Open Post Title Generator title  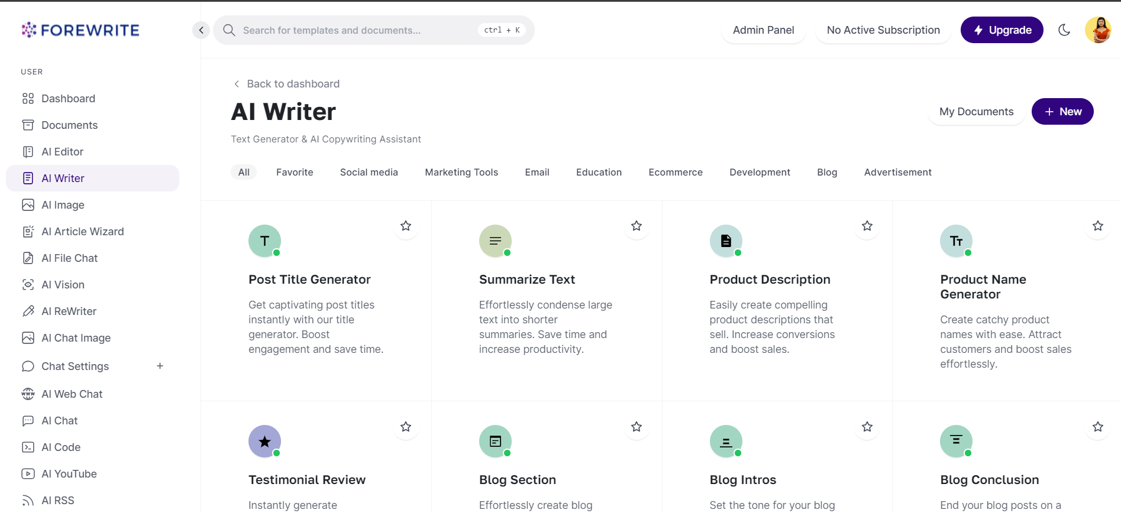309,280
